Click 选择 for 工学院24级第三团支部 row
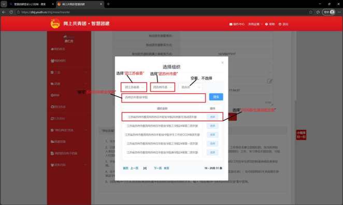 pyautogui.click(x=212, y=126)
